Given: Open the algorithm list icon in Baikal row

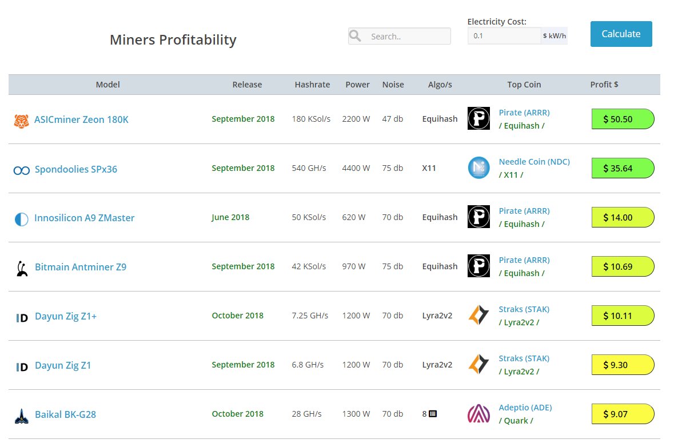Looking at the screenshot, I should pyautogui.click(x=433, y=414).
